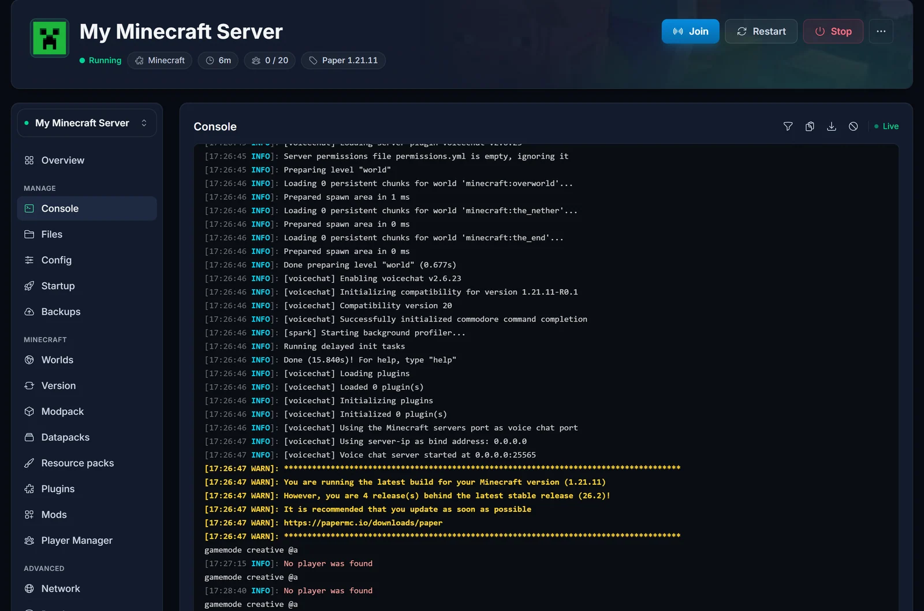Open Resource packs section
The width and height of the screenshot is (924, 611).
(x=87, y=463)
